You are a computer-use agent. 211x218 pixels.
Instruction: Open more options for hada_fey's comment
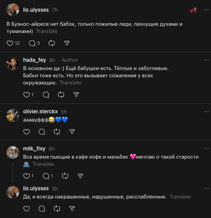tap(206, 60)
